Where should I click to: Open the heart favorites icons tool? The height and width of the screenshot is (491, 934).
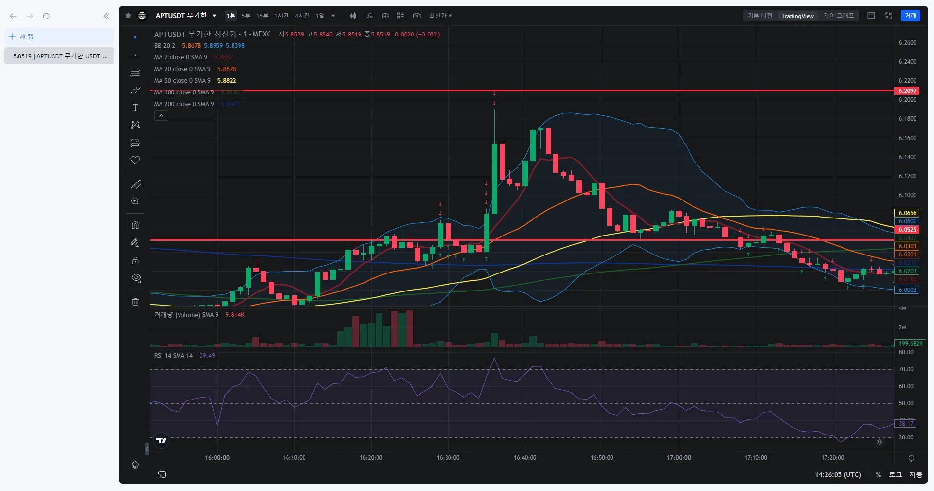point(135,160)
